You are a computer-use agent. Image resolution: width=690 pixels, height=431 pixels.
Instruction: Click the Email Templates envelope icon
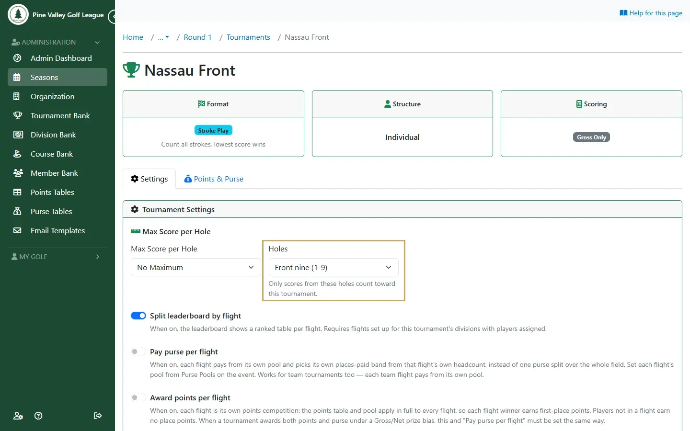[x=17, y=230]
